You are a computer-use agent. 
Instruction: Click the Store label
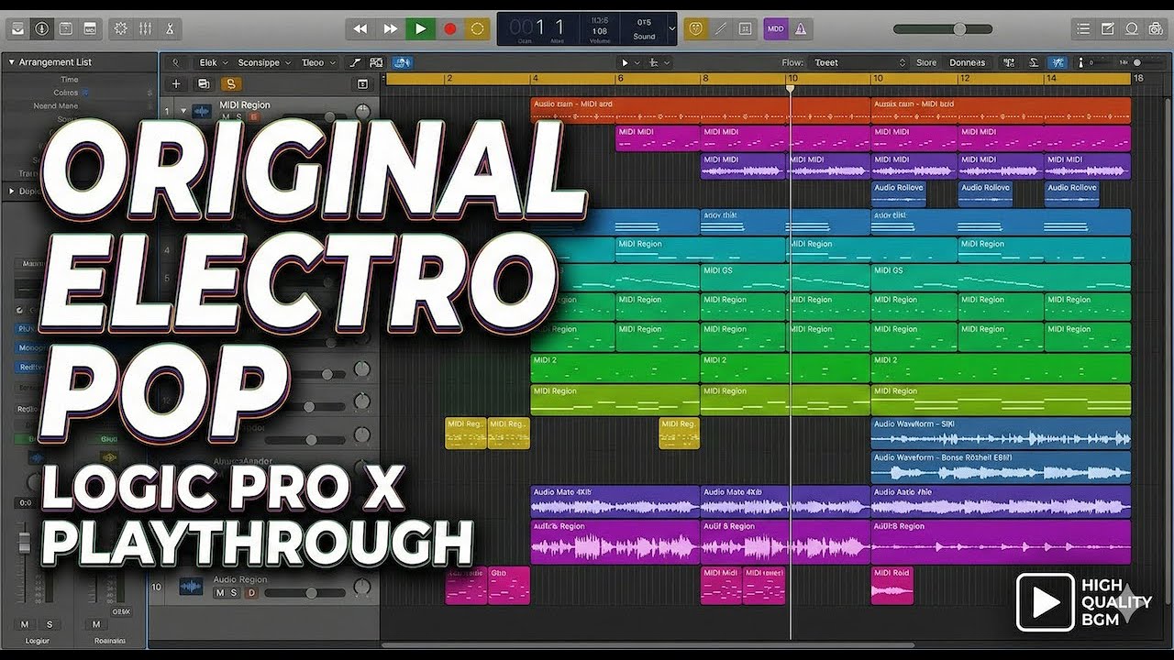click(926, 62)
